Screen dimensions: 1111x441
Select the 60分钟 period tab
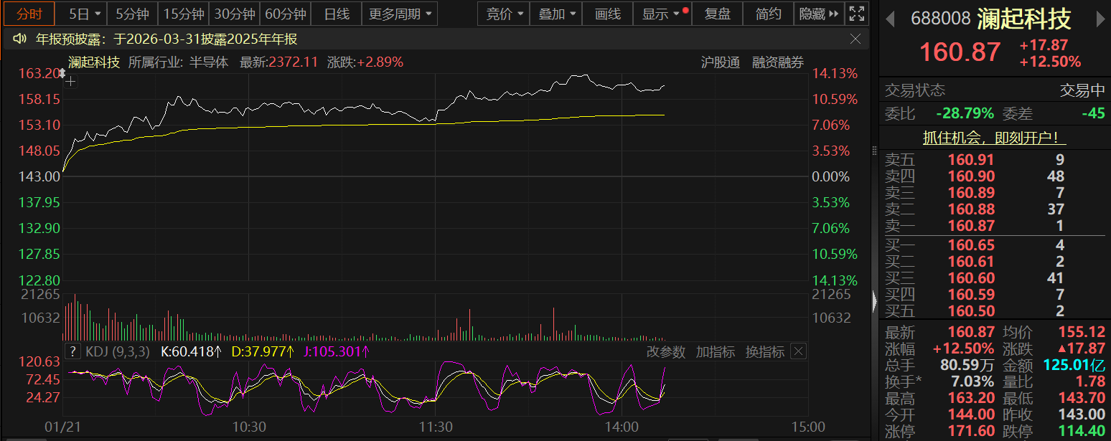[285, 14]
